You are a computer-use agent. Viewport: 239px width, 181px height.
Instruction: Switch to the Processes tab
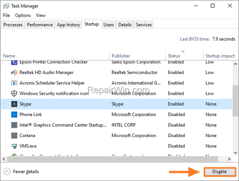click(x=13, y=25)
